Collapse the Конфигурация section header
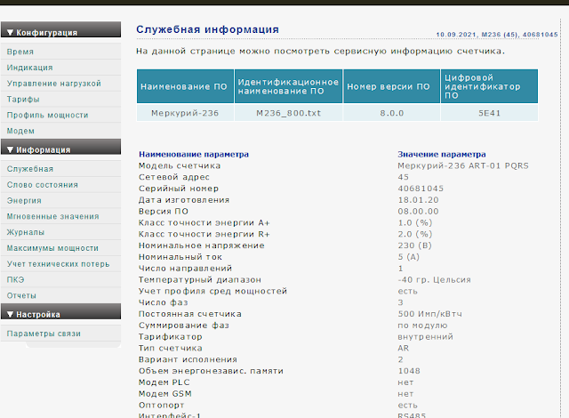This screenshot has height=418, width=569. point(60,29)
